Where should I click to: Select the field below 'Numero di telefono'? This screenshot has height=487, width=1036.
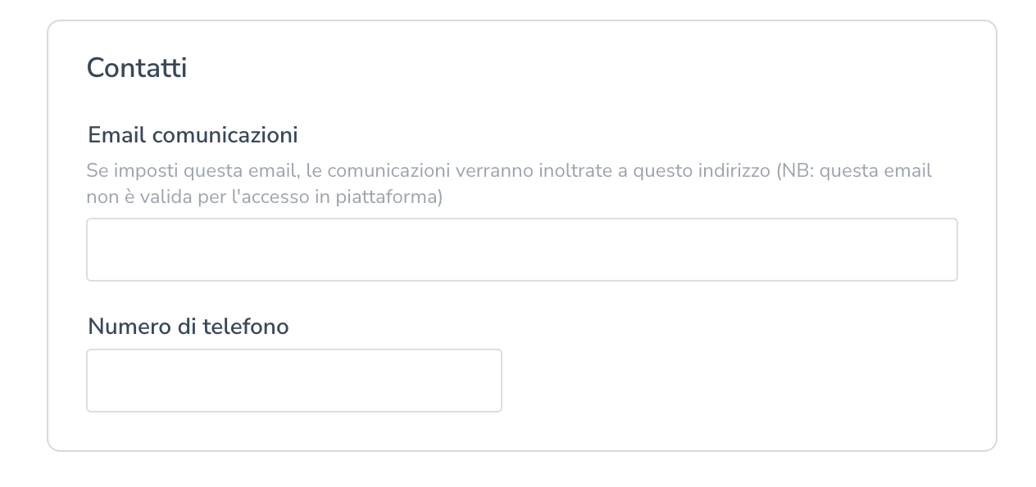click(x=293, y=381)
